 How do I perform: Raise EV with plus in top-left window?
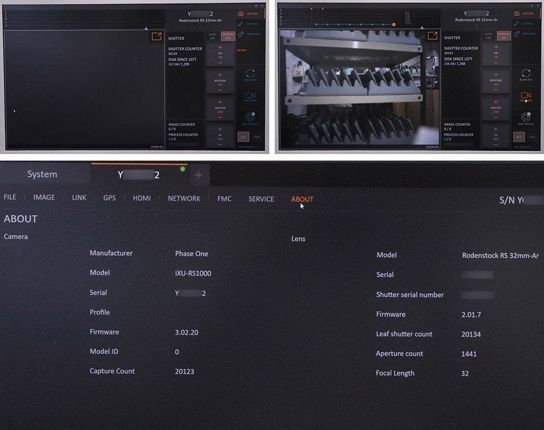[x=220, y=130]
